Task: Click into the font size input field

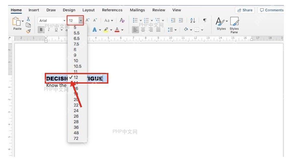Action: [x=73, y=20]
